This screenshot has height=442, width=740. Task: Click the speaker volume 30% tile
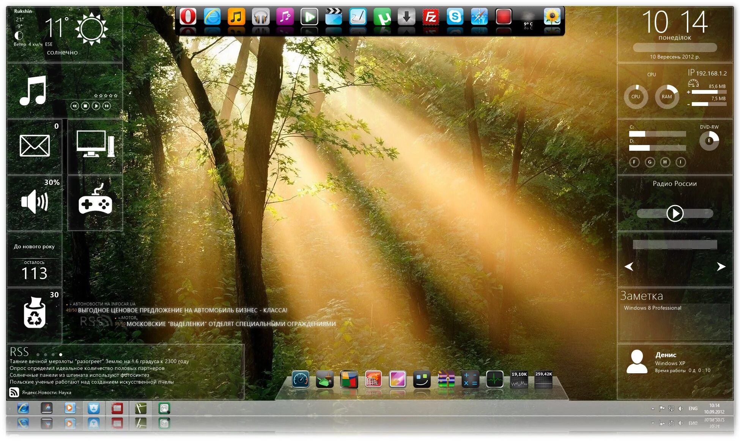pos(34,202)
